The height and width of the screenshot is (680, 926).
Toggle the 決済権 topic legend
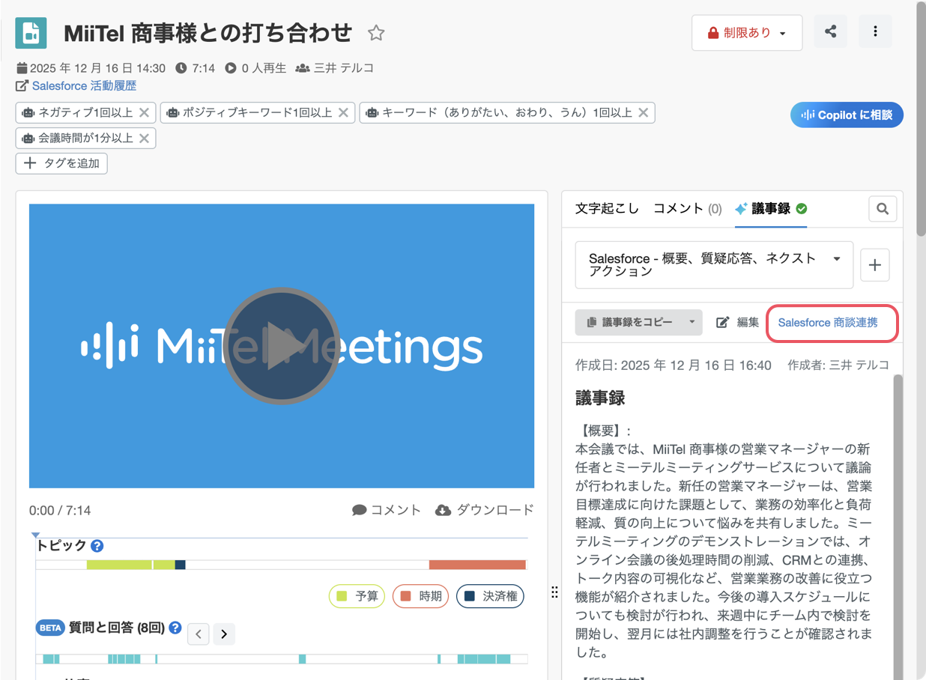pos(490,596)
